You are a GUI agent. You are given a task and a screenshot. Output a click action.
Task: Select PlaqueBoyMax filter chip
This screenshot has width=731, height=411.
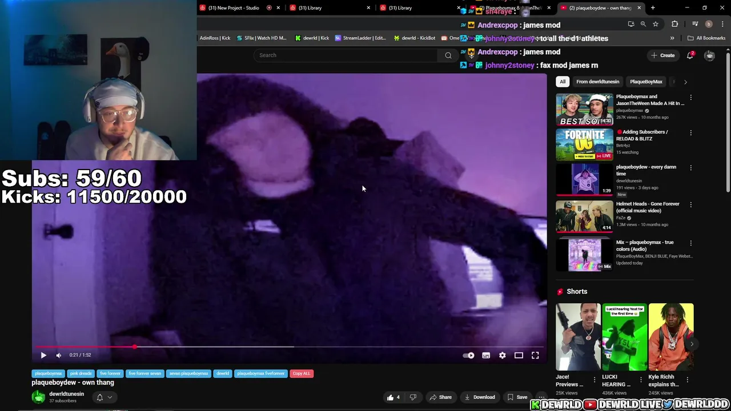[x=646, y=82]
